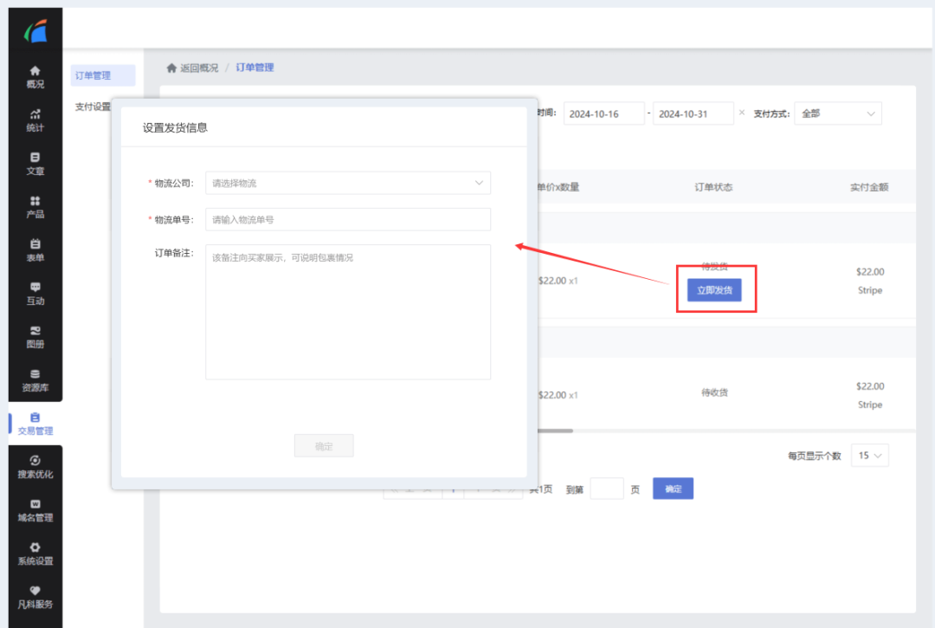
Task: Open 资源库 resource library
Action: tap(35, 379)
